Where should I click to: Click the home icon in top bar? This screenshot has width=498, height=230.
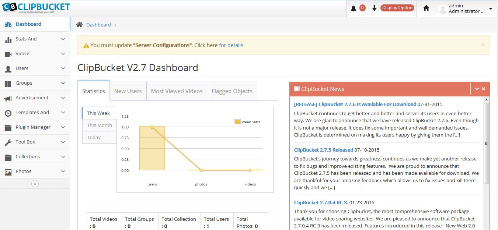(426, 8)
